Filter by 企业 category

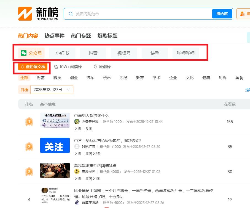pyautogui.click(x=173, y=78)
